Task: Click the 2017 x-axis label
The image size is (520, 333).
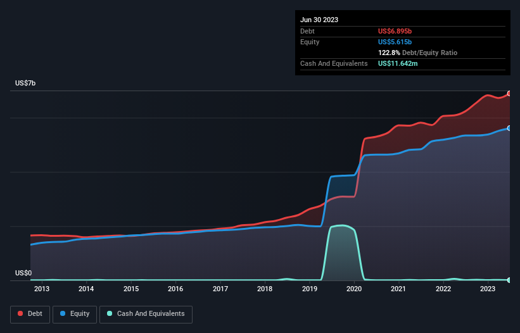Action: (220, 289)
